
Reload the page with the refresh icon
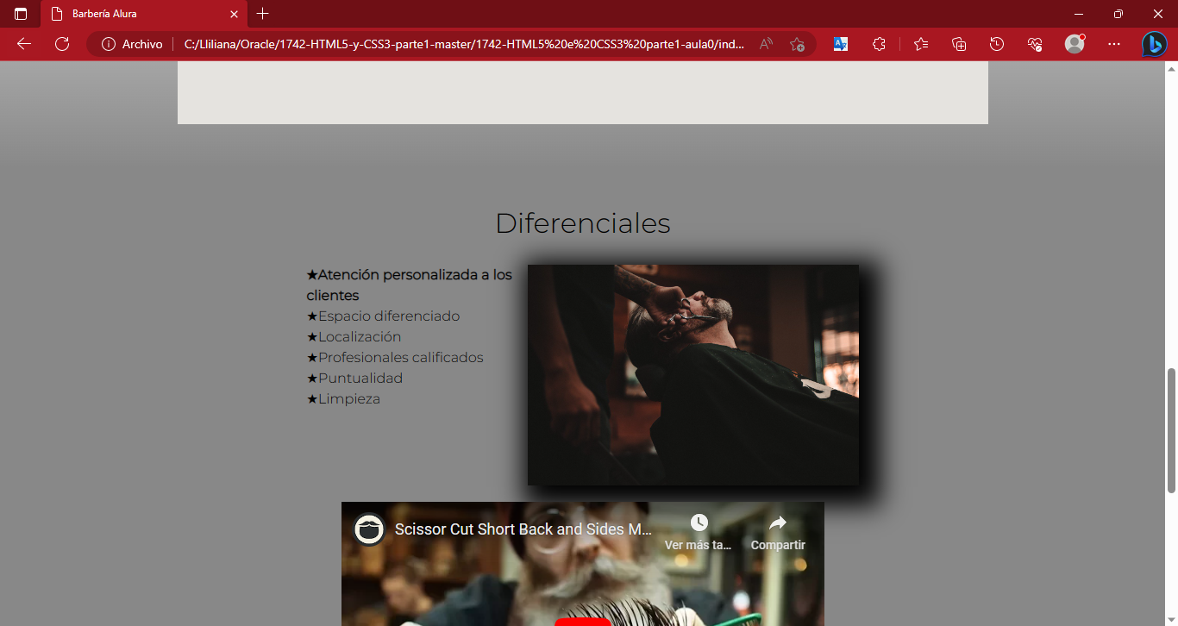tap(62, 44)
